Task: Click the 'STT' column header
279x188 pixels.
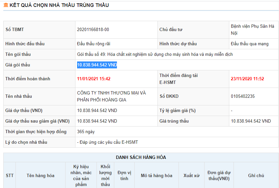Action: click(x=10, y=175)
